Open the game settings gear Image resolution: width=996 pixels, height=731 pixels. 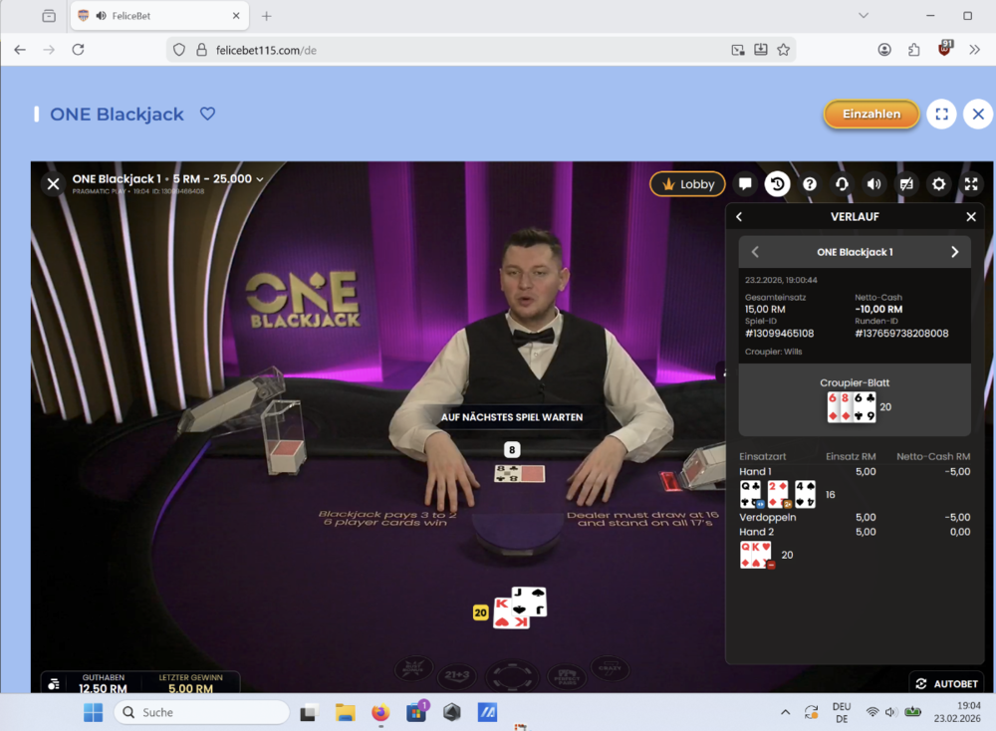tap(938, 184)
